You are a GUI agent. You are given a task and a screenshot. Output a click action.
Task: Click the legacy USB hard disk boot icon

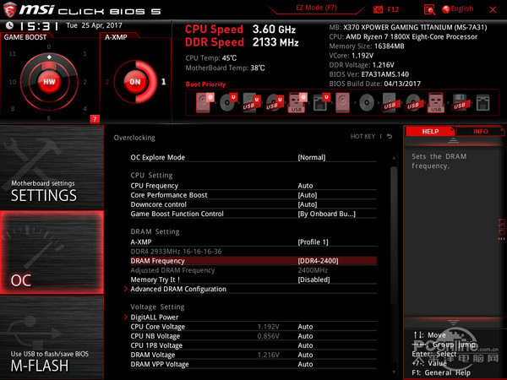(x=390, y=103)
